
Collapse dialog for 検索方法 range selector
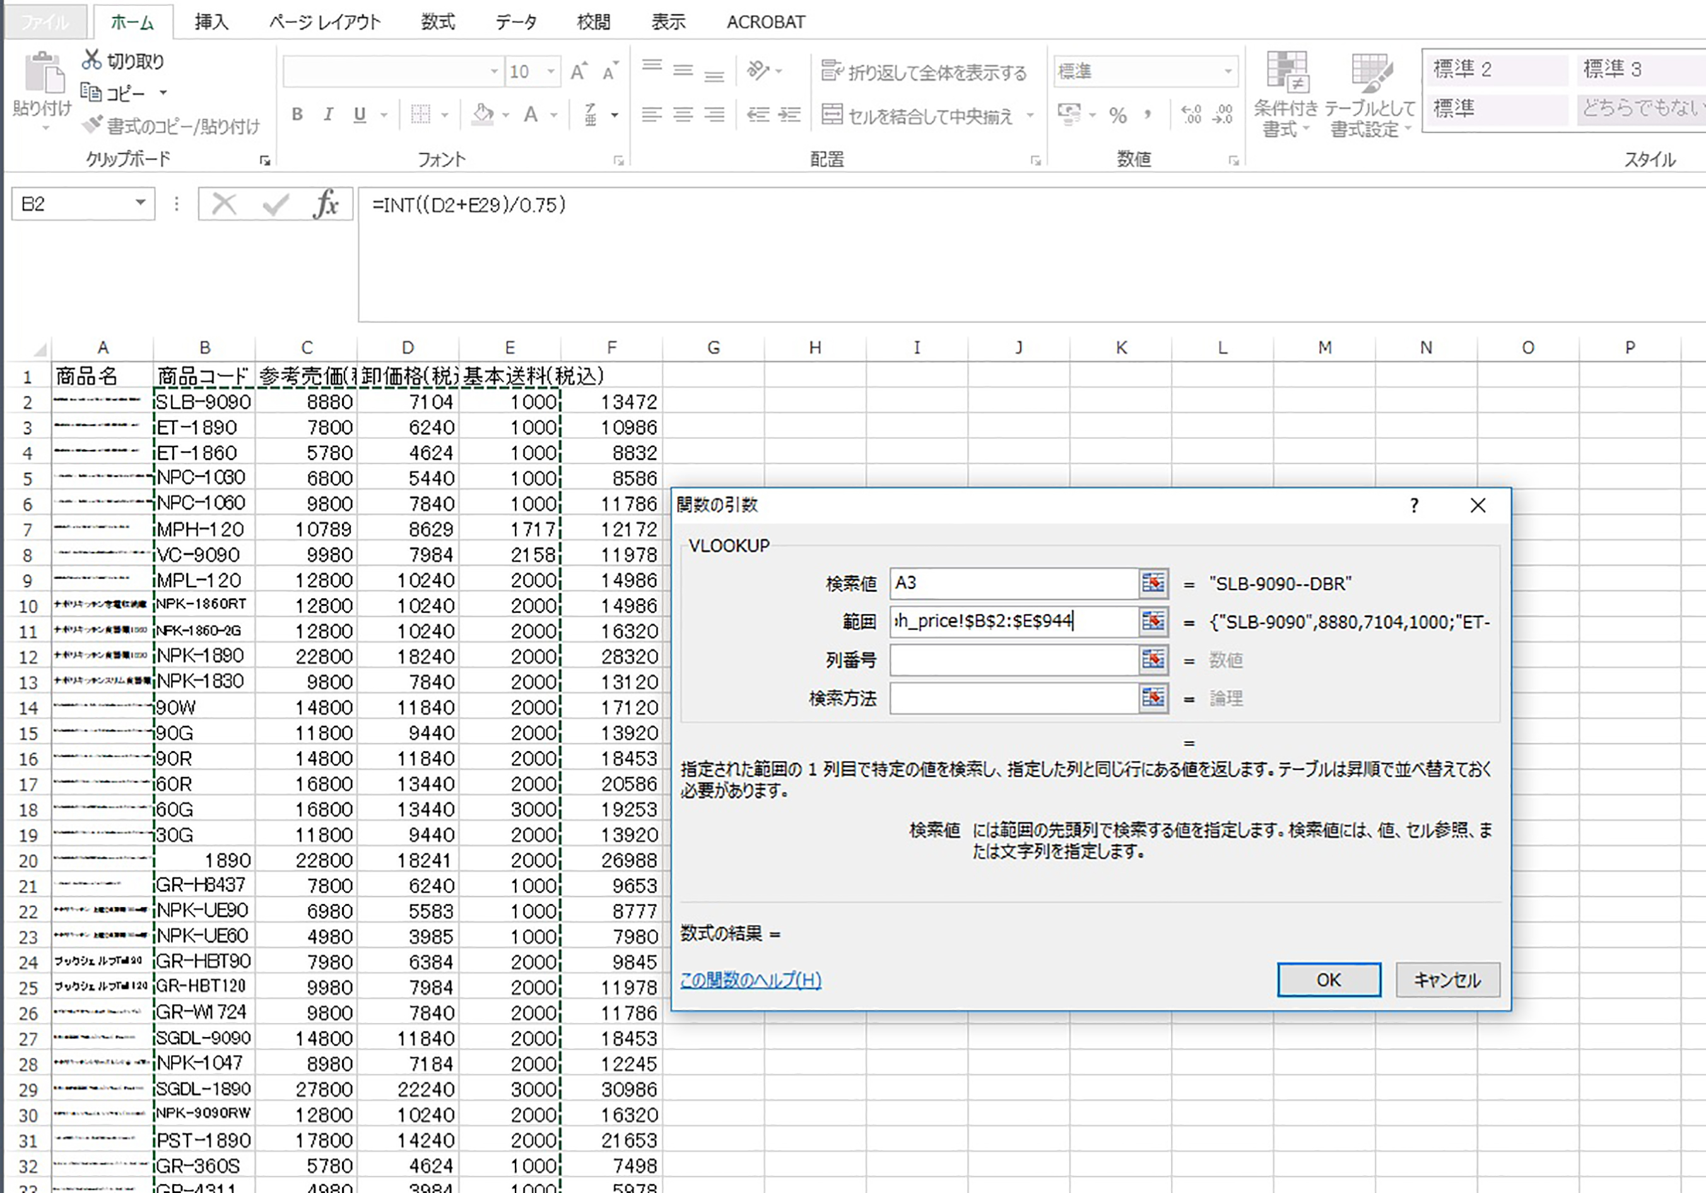(1153, 698)
